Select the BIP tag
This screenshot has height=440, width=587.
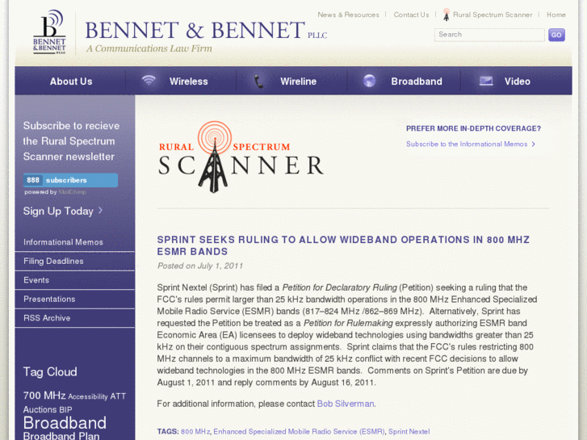point(65,409)
